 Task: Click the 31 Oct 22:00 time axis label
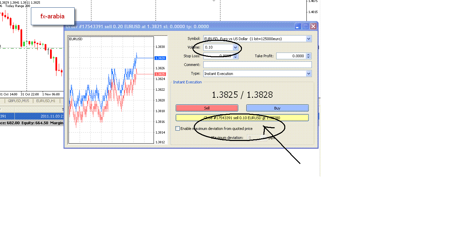[30, 94]
